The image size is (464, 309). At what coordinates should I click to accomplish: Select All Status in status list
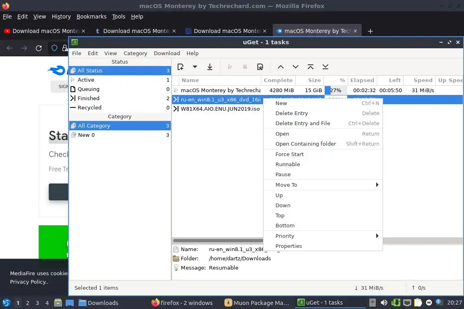click(x=120, y=71)
